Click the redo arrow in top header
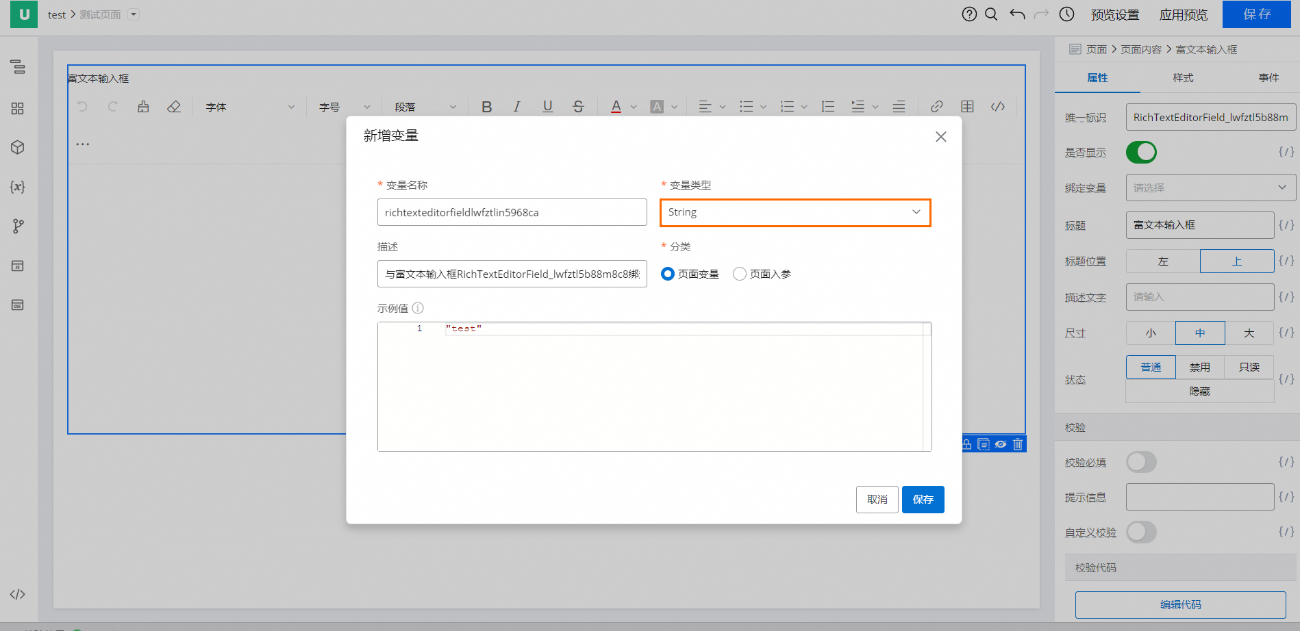The width and height of the screenshot is (1300, 631). [x=1041, y=14]
